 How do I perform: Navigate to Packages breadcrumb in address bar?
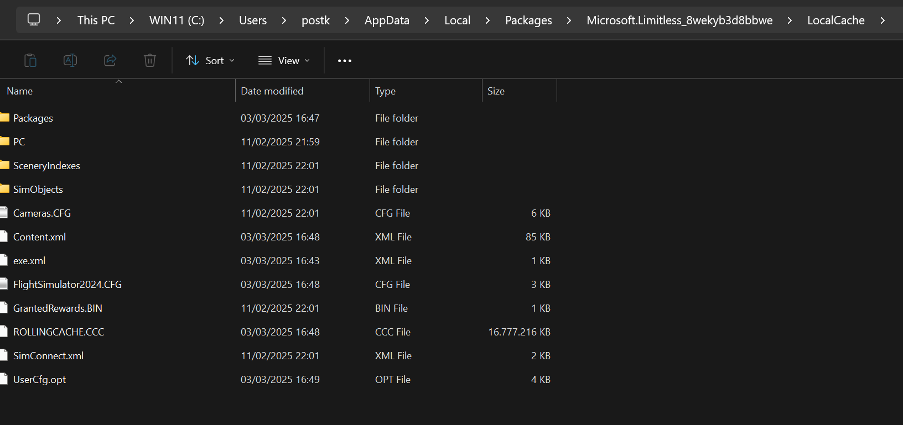pos(528,20)
